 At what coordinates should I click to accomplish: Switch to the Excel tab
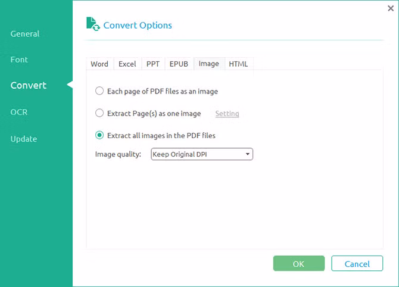tap(127, 64)
